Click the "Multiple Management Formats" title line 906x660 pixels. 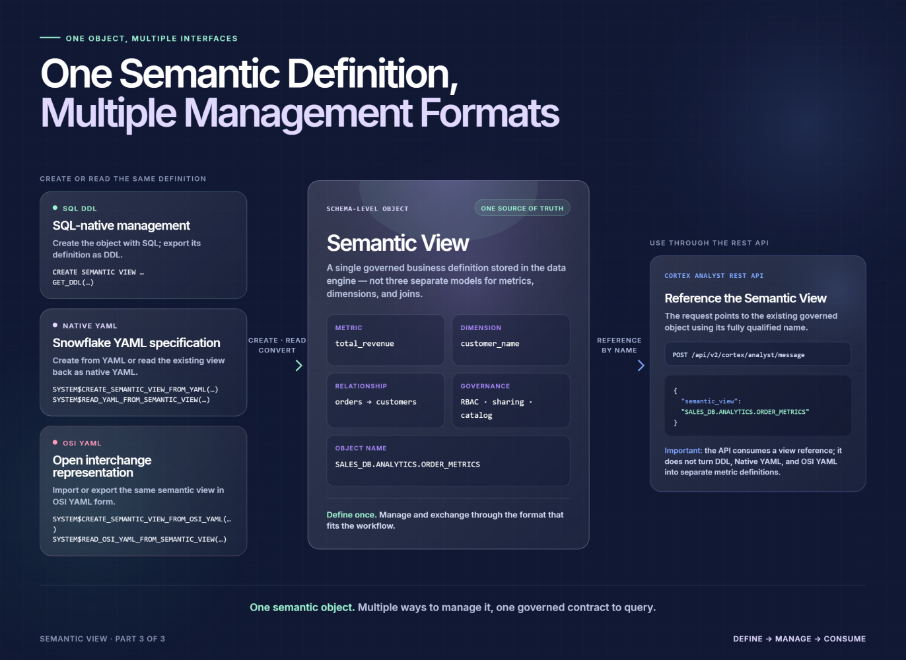[300, 113]
